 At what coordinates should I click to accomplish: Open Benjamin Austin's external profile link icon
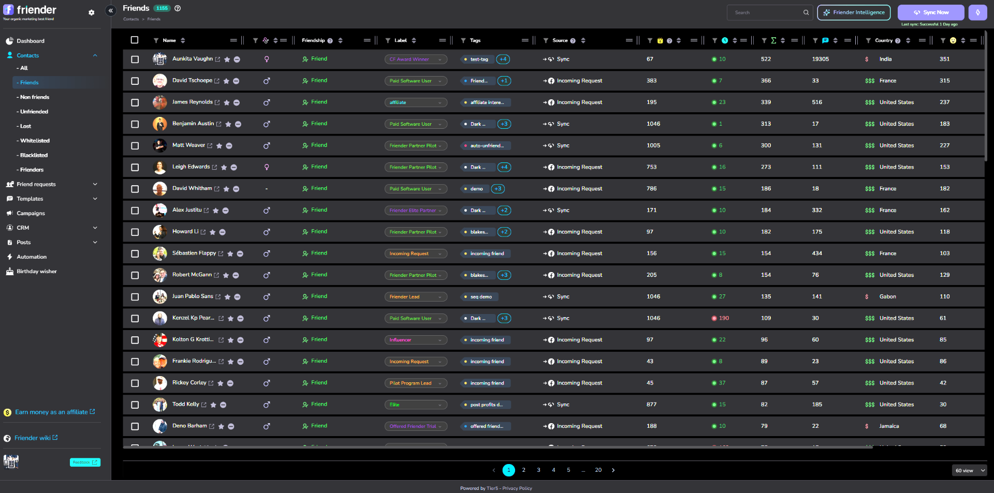coord(218,124)
